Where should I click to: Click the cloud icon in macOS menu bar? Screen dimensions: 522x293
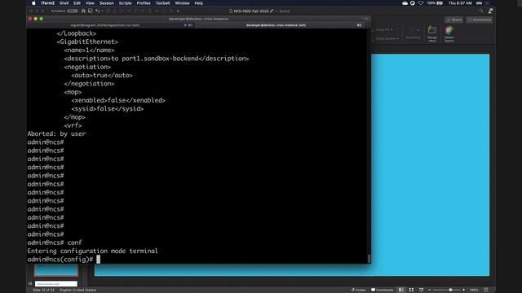(x=405, y=3)
